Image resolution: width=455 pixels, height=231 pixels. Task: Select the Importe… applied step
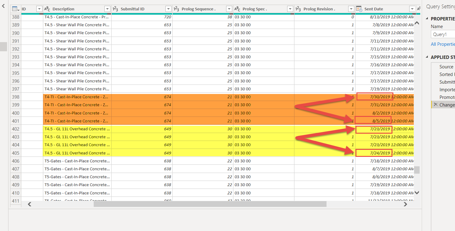coord(447,90)
